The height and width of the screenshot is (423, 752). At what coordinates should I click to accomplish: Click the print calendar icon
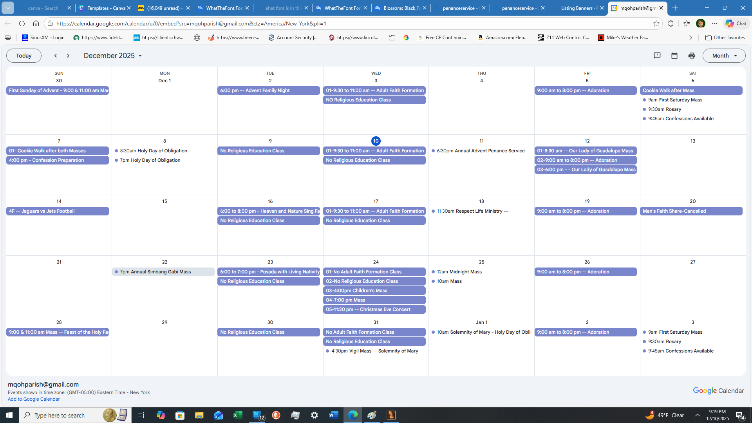(691, 56)
